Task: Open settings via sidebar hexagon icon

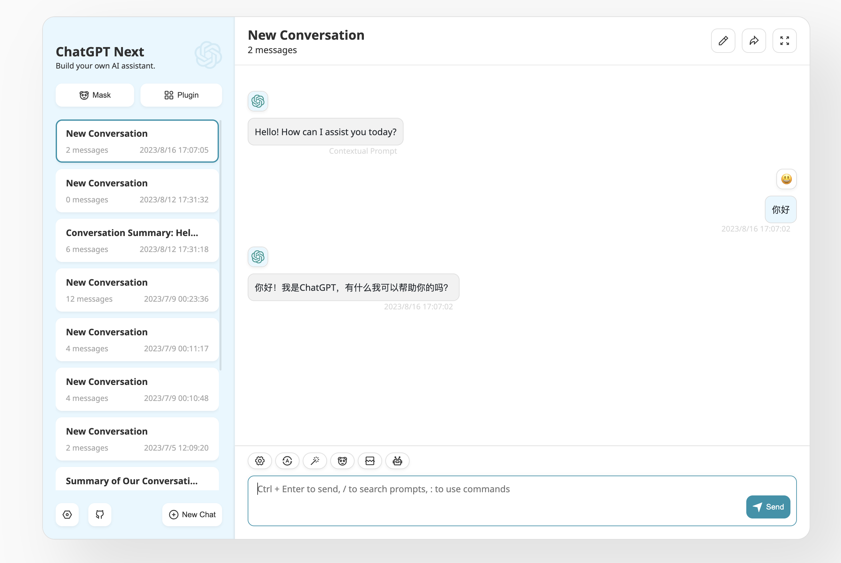Action: tap(67, 515)
